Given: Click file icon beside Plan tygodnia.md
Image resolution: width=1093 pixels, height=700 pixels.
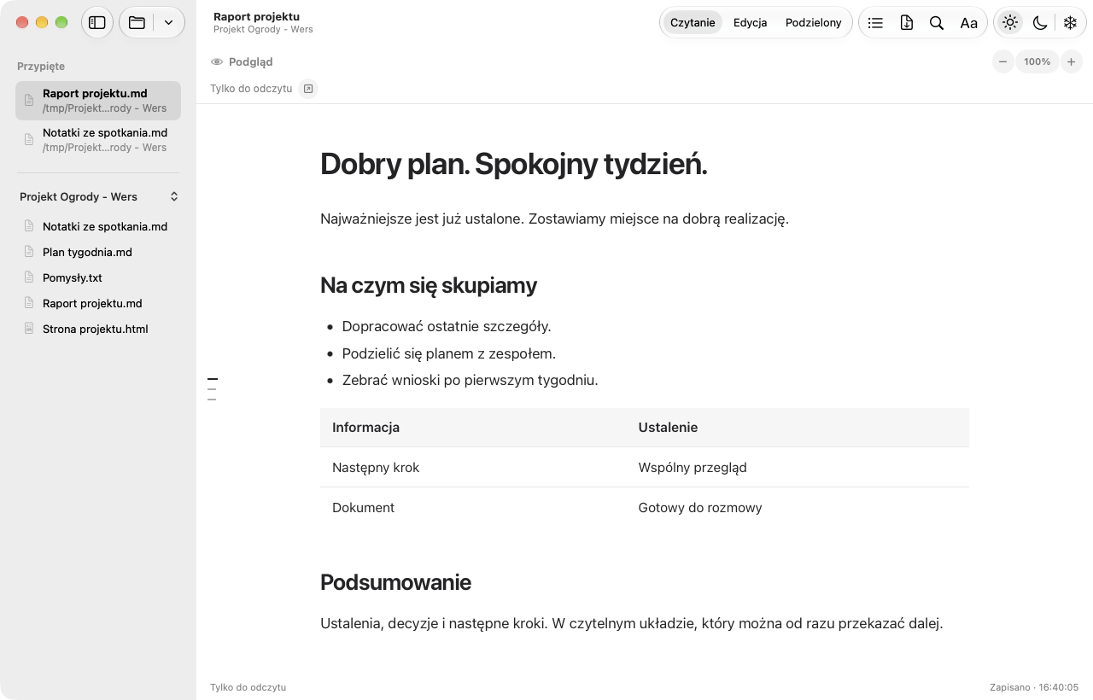Looking at the screenshot, I should tap(29, 252).
